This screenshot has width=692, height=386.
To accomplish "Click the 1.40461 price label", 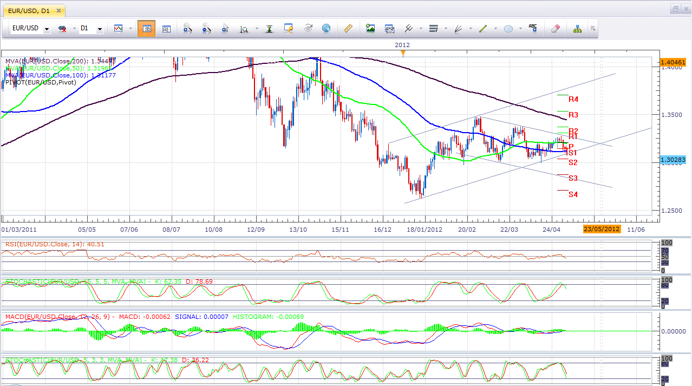I will click(673, 63).
